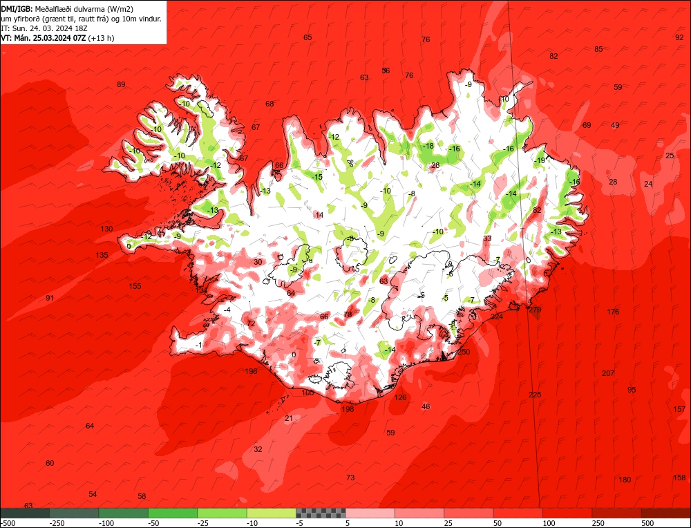Click the legend swatch between -500 and -250
This screenshot has height=528, width=691.
click(25, 513)
